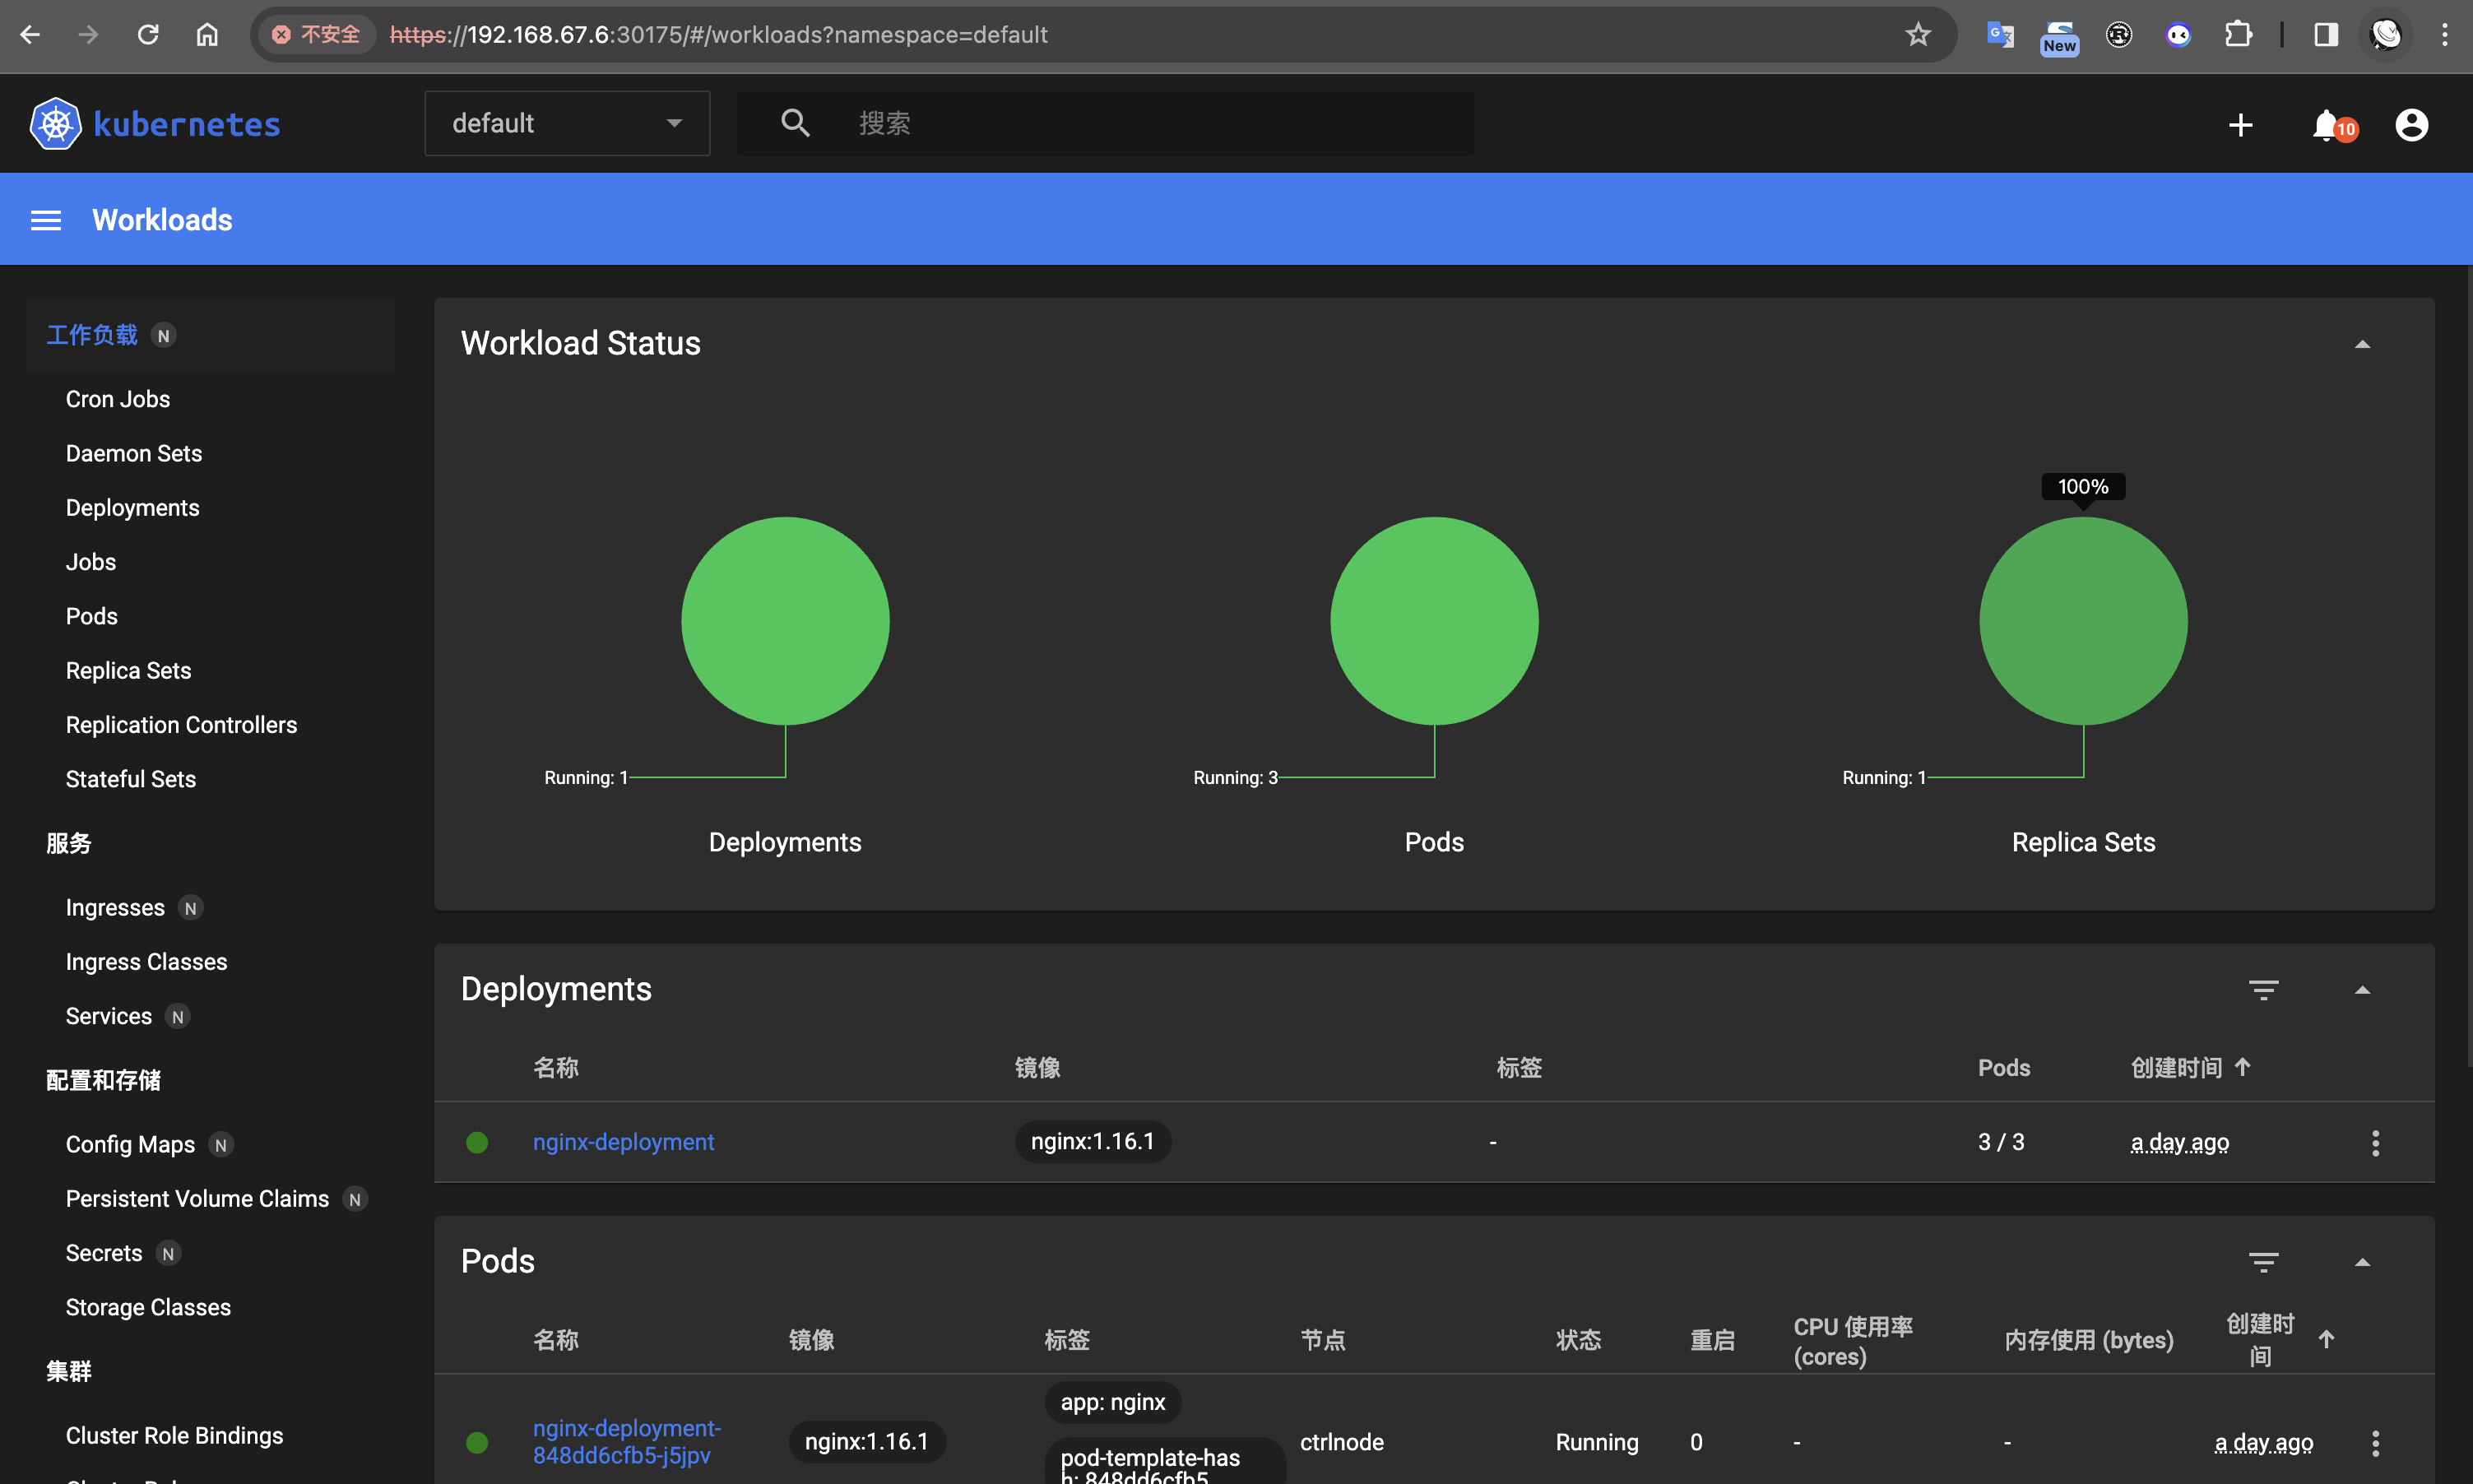Screen dimensions: 2473x1484
Task: Collapse the Deployments card
Action: coord(2362,989)
